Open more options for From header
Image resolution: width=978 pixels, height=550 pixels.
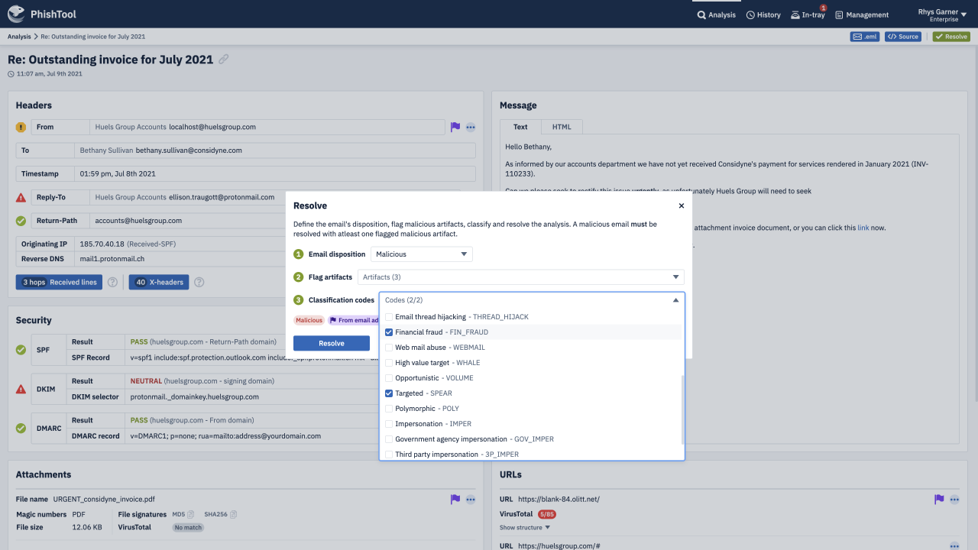471,127
